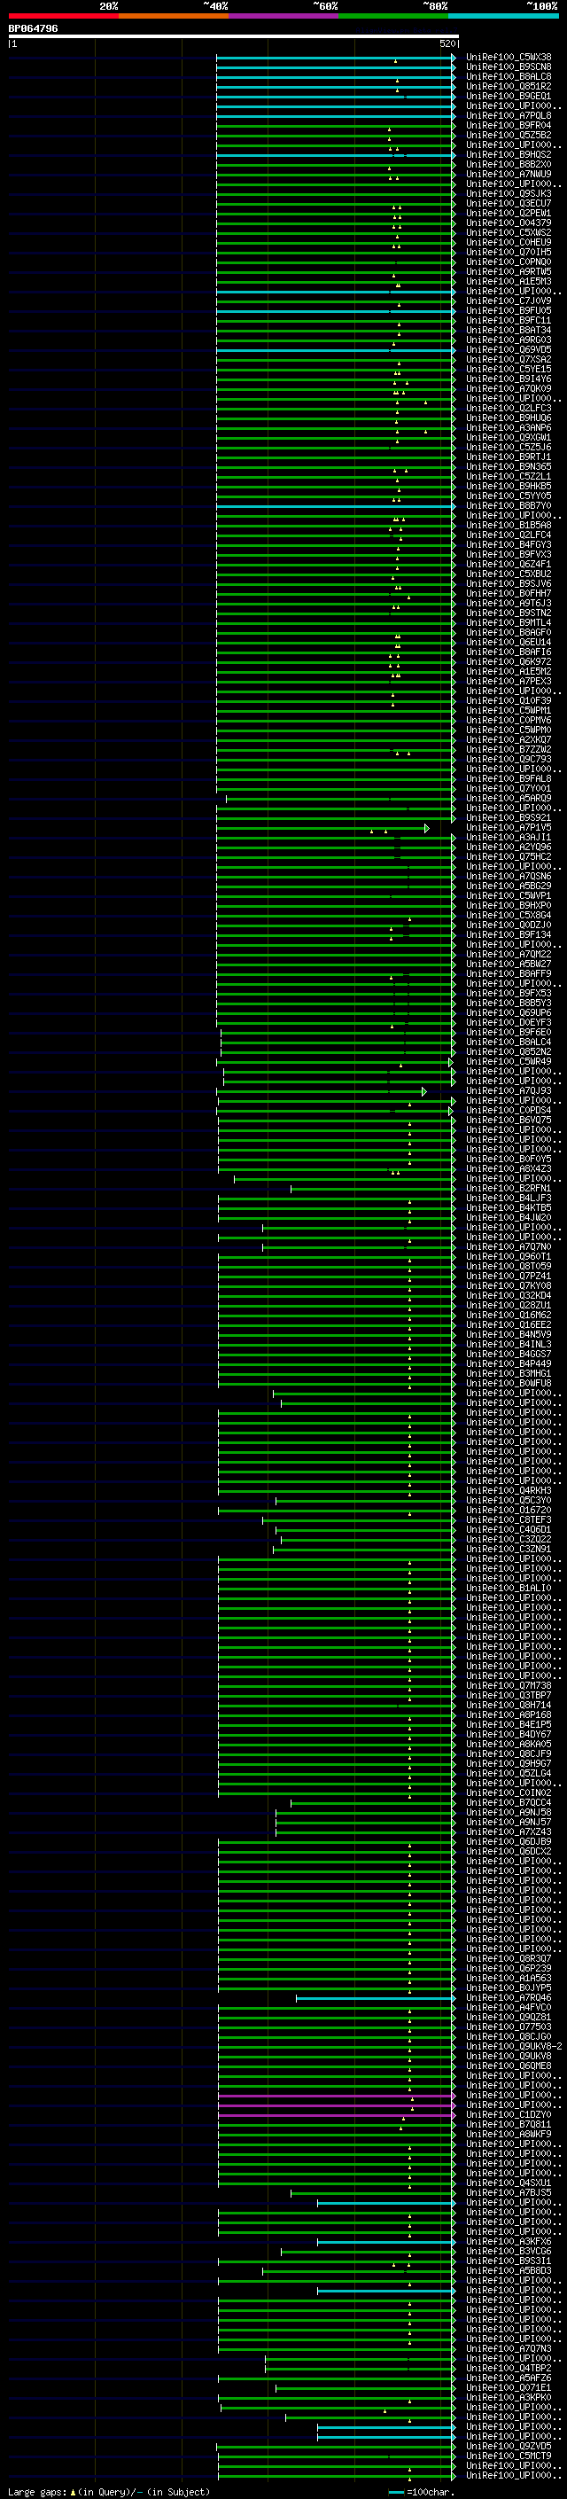
Task: Select the UniRef100_B4LJF3 label
Action: (509, 1199)
